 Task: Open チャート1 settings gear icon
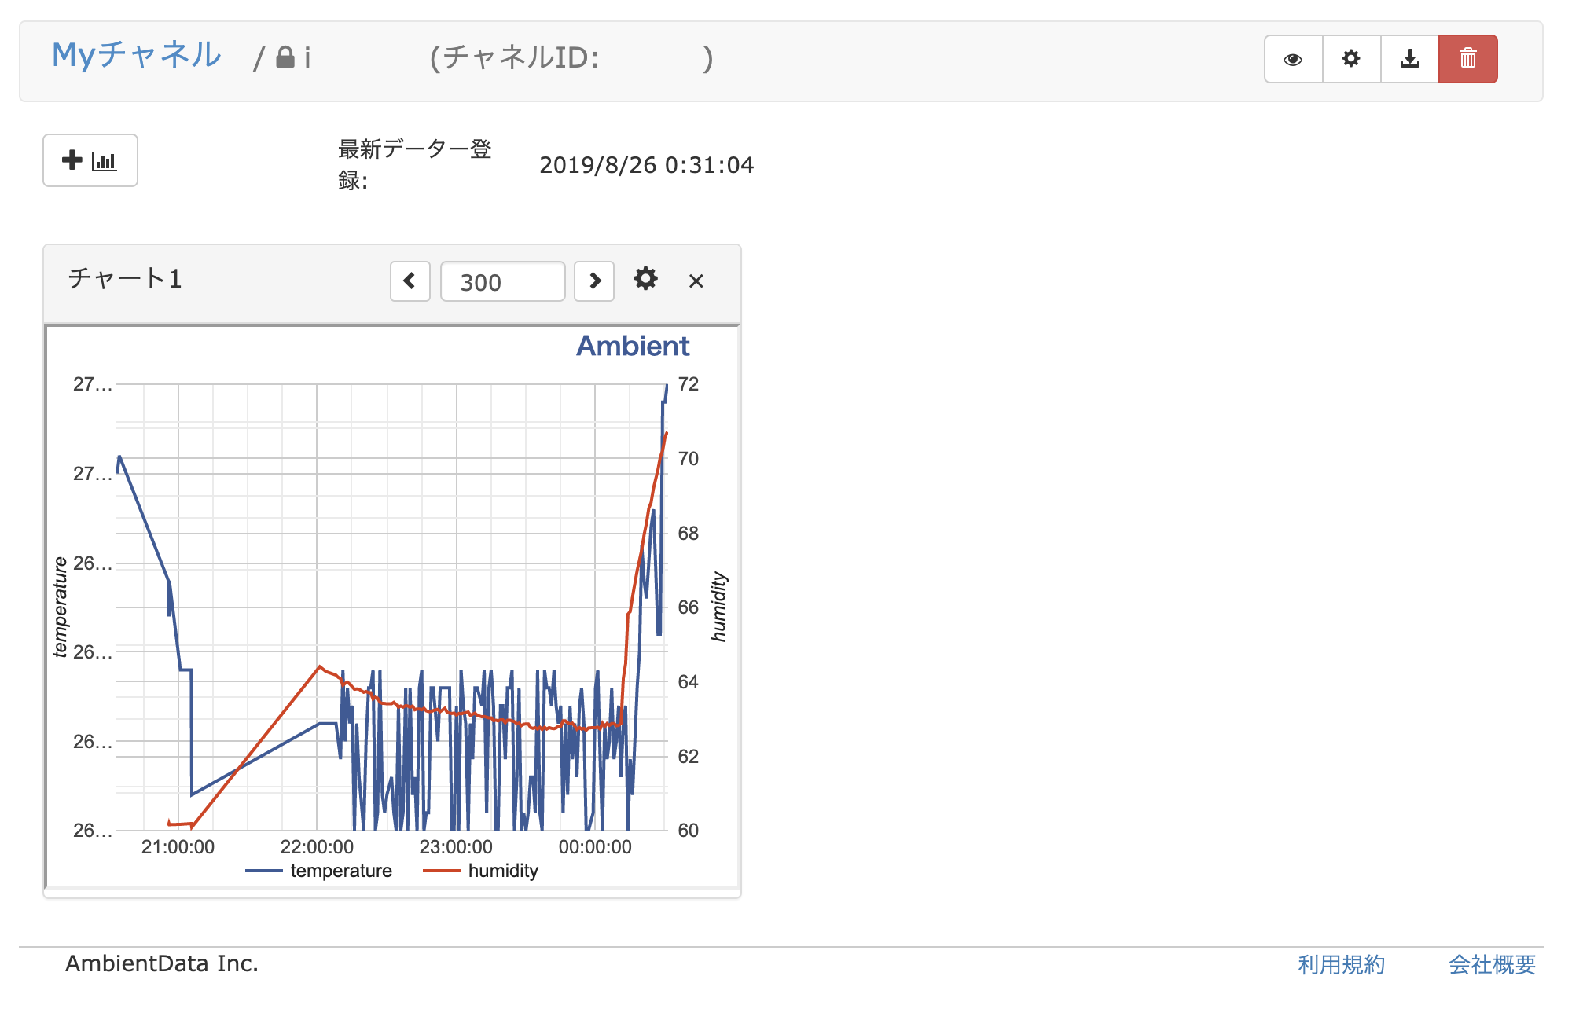(x=645, y=279)
